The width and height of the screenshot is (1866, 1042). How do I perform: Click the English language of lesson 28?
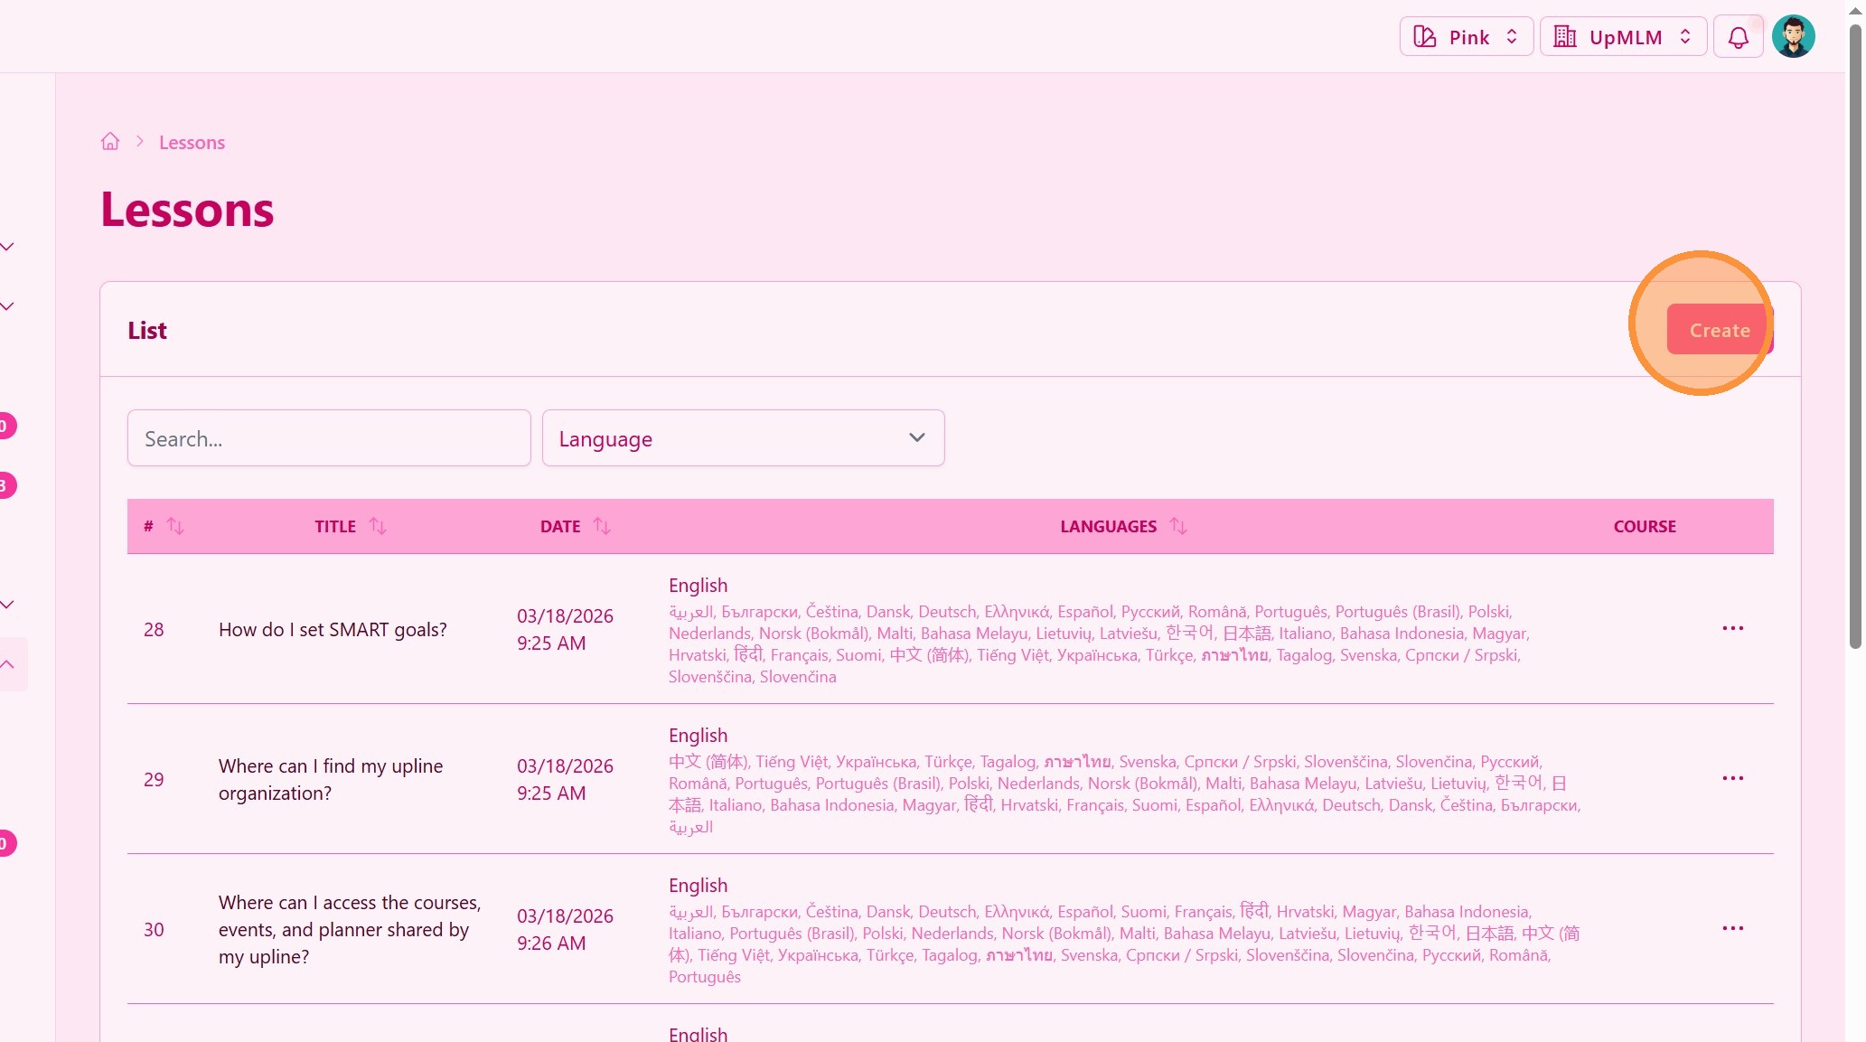coord(698,586)
